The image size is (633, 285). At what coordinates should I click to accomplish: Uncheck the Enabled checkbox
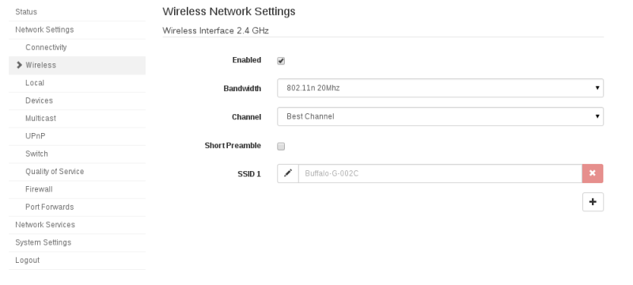pos(281,60)
